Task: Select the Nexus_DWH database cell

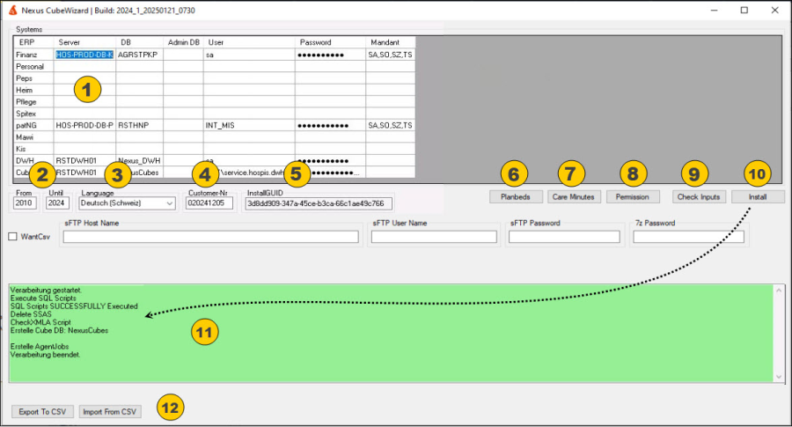Action: tap(139, 161)
